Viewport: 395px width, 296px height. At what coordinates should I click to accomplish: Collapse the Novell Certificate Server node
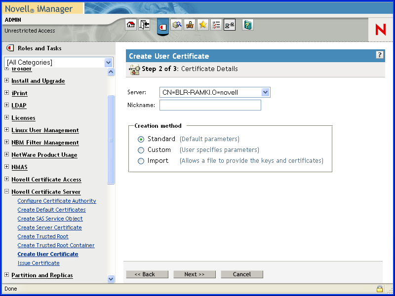pyautogui.click(x=7, y=191)
